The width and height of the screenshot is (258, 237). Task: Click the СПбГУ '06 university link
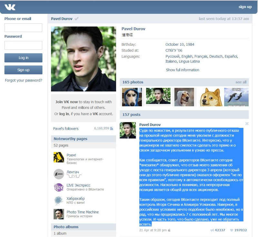[174, 51]
